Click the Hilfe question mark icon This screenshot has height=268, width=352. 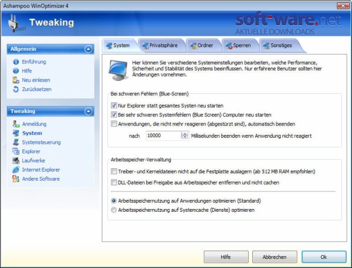pyautogui.click(x=16, y=71)
